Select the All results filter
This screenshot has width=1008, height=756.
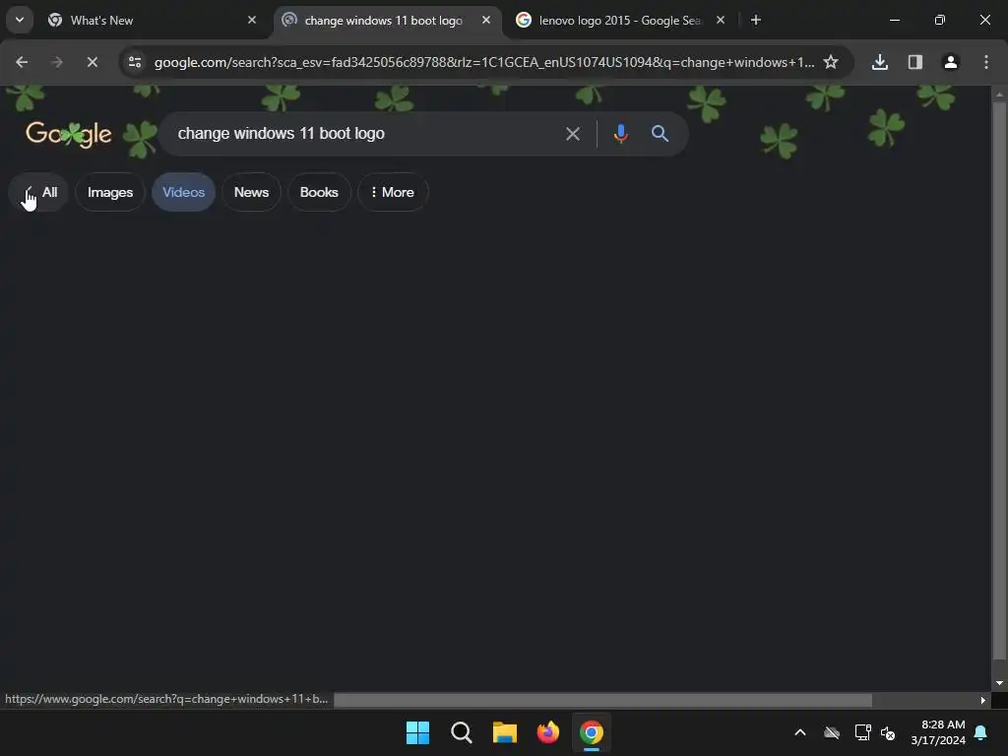coord(39,192)
